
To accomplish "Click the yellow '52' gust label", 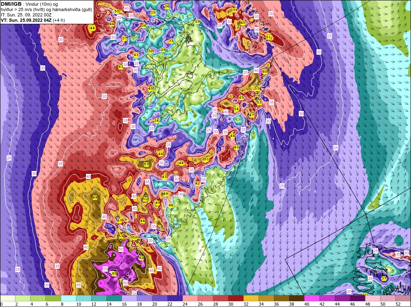I will click(x=135, y=237).
